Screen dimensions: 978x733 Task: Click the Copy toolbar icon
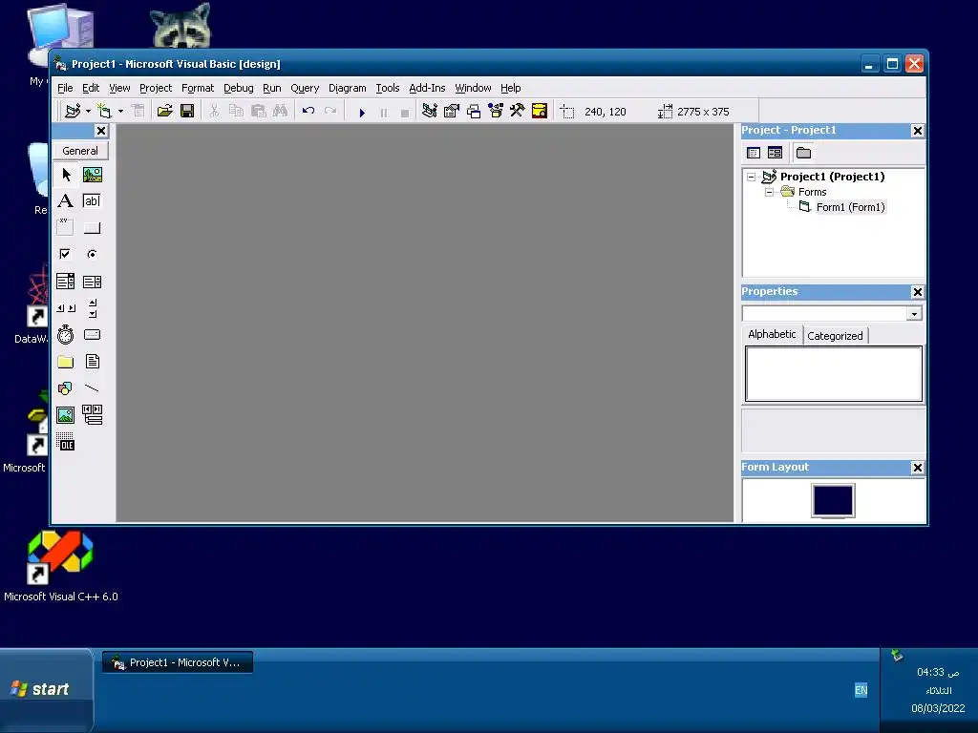[236, 111]
